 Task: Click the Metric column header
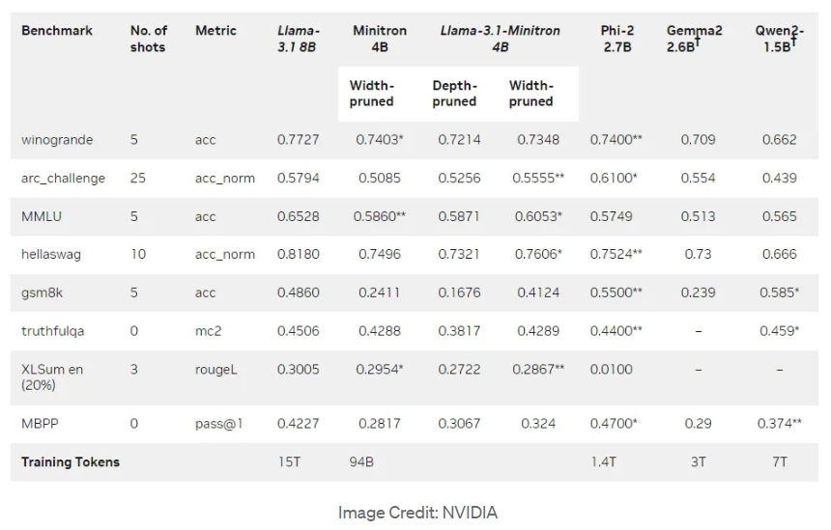tap(215, 31)
